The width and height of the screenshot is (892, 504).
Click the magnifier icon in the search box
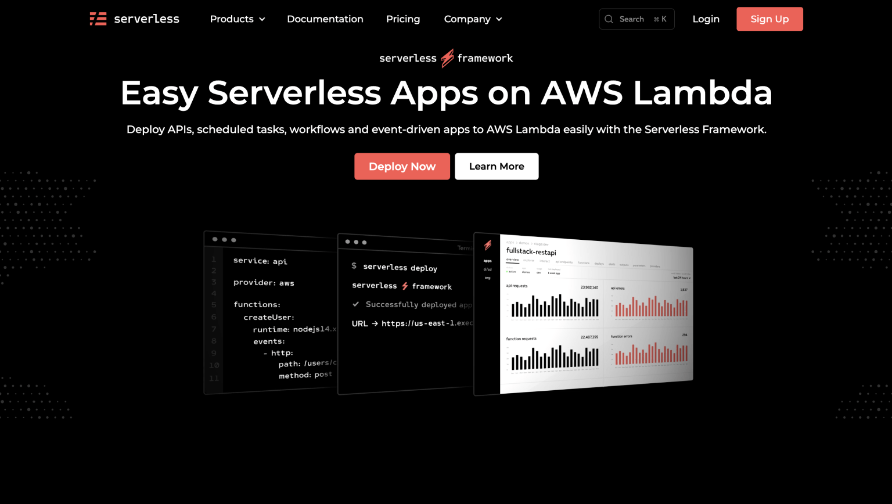(609, 19)
